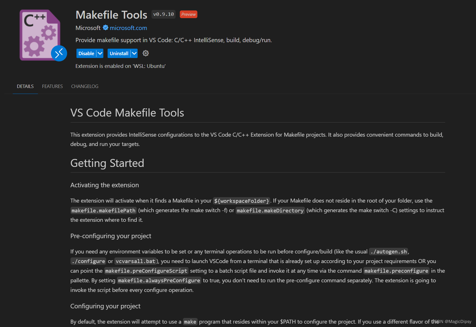This screenshot has width=476, height=327.
Task: Click the vcvarsall.bat code snippet
Action: [x=135, y=261]
